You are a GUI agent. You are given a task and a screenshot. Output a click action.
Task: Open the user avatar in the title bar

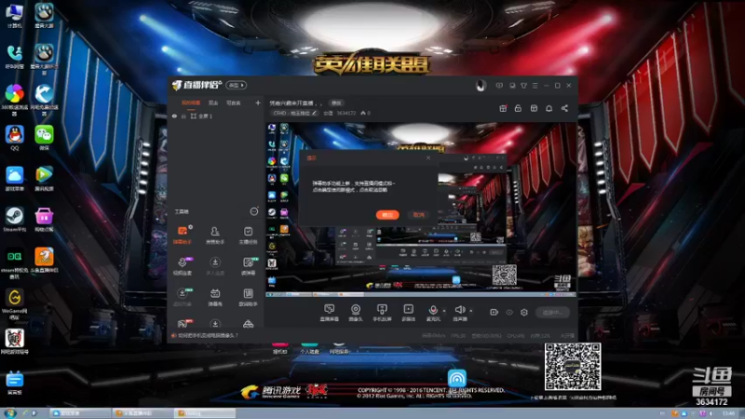[x=481, y=86]
